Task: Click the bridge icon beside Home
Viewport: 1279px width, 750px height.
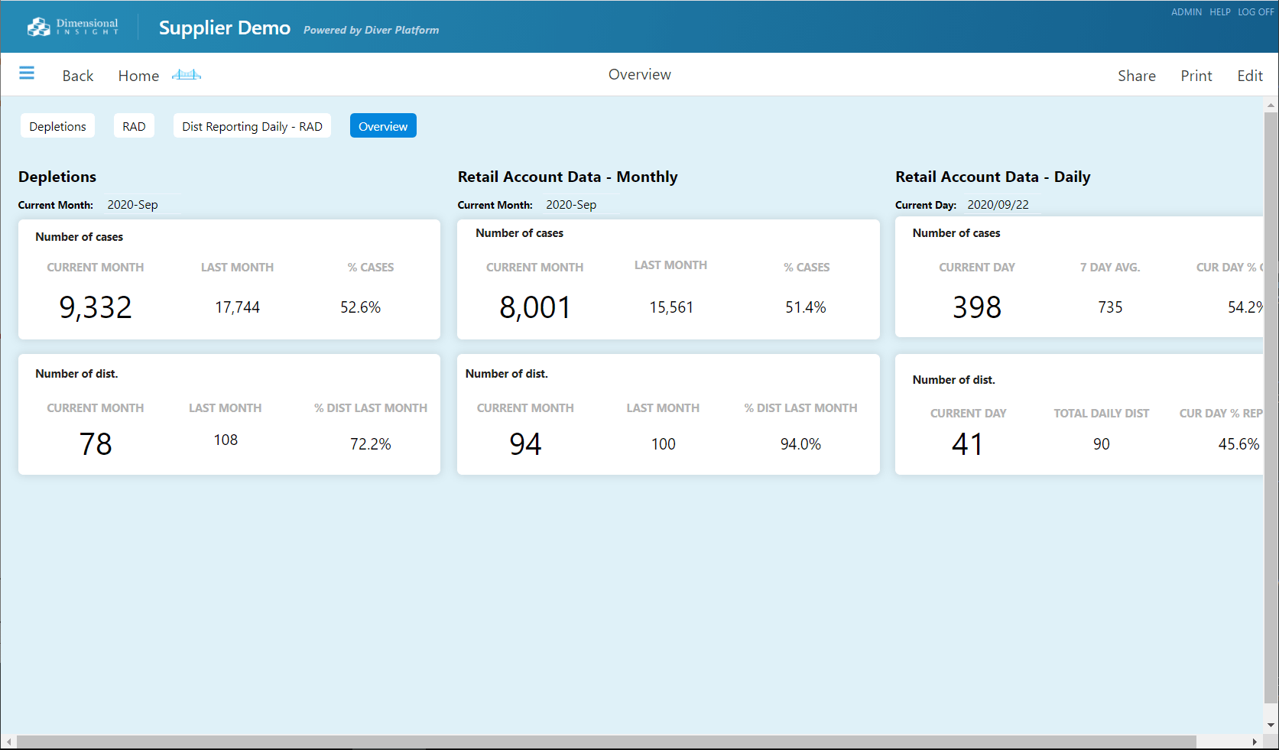Action: (186, 75)
